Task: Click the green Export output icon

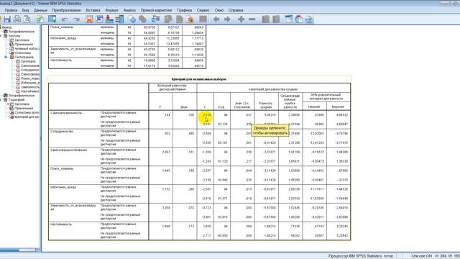Action: tap(40, 19)
